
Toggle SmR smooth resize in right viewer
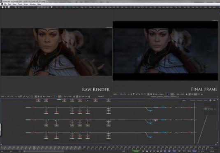pyautogui.click(x=195, y=94)
